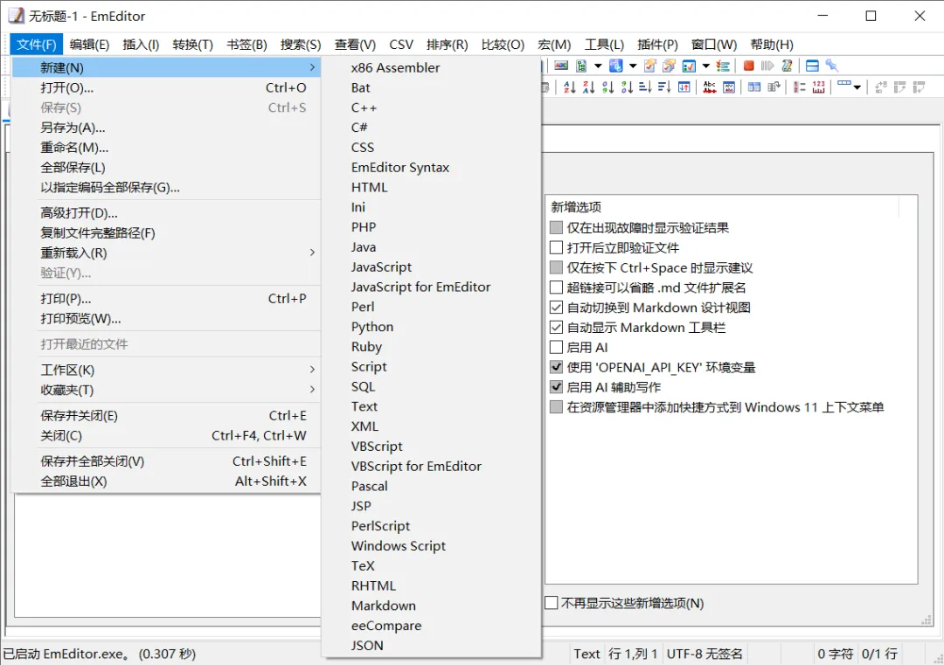Toggle 在资源管理器中添加快捷方式到 Windows 11 上下文菜单
944x665 pixels.
(x=556, y=407)
